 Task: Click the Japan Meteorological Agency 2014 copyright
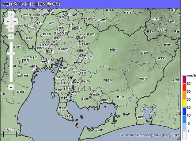click(150, 135)
